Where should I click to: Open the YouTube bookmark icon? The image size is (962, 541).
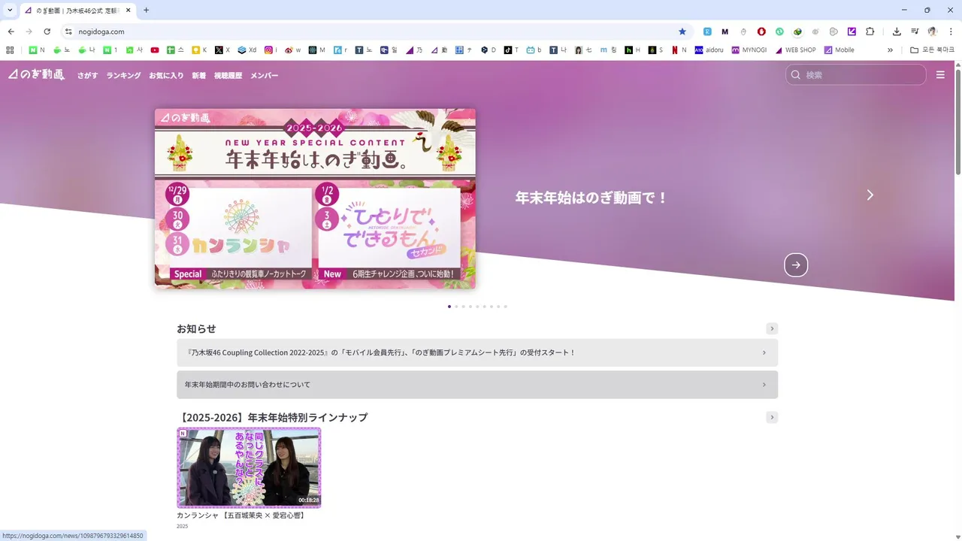155,50
